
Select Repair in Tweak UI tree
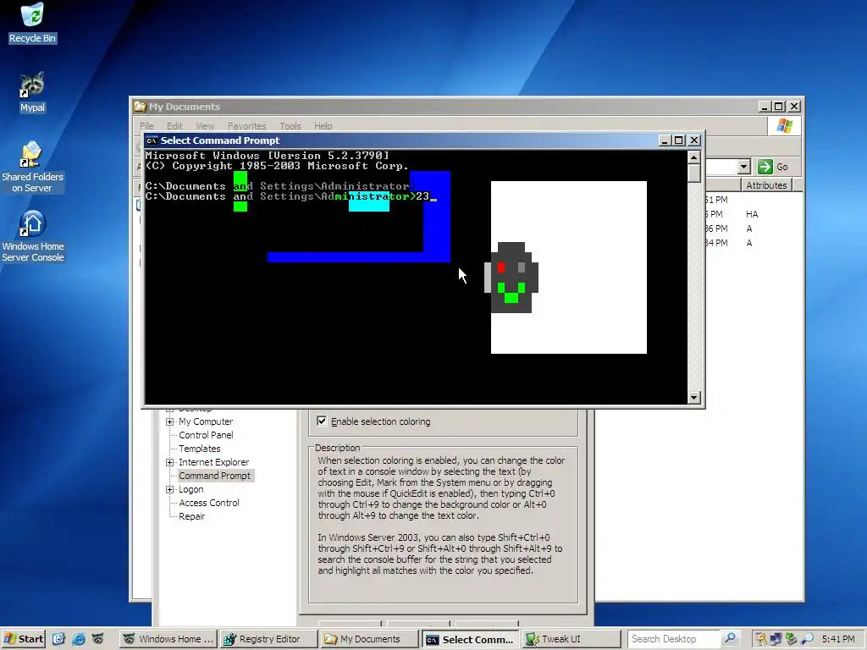(192, 516)
